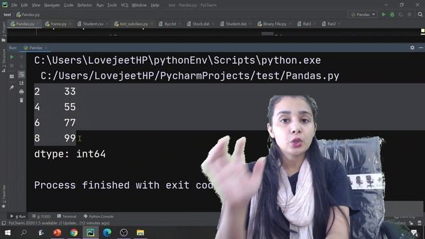Viewport: 425px width, 239px height.
Task: Toggle tool window bars icon in status bar
Action: (4, 223)
